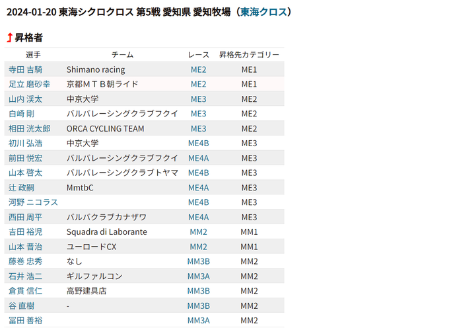Click the チーム column header
Screen dimensions: 453x330
click(123, 55)
